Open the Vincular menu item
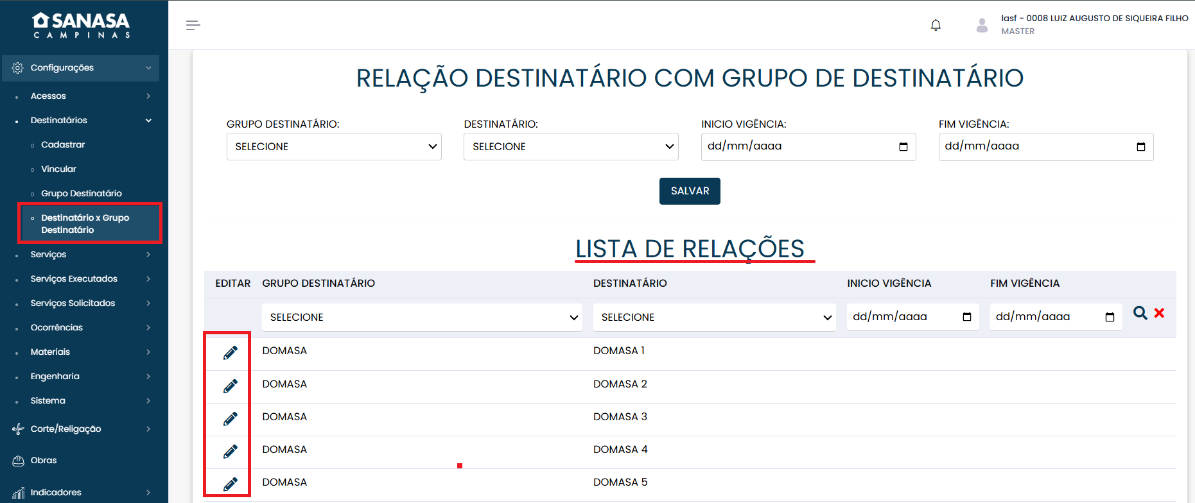1195x503 pixels. point(58,169)
